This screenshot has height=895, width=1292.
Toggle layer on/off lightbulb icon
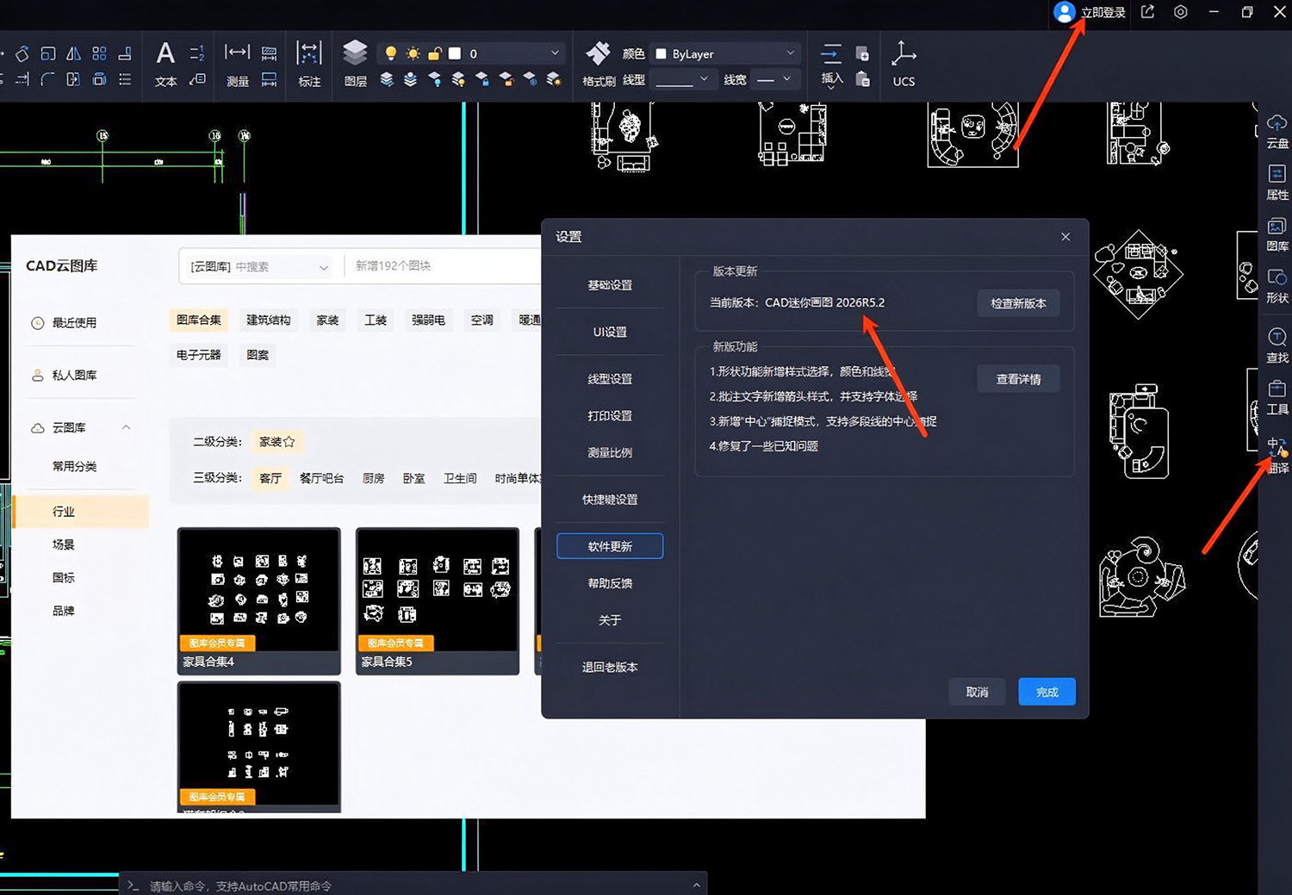[391, 53]
